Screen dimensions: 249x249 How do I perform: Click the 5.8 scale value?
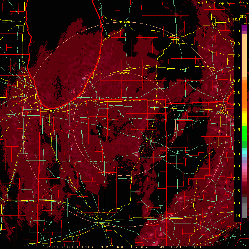[x=237, y=92]
